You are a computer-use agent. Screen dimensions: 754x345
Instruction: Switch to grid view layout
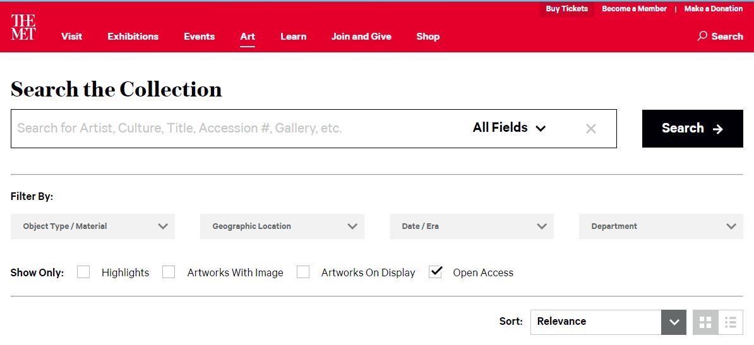[x=705, y=322]
